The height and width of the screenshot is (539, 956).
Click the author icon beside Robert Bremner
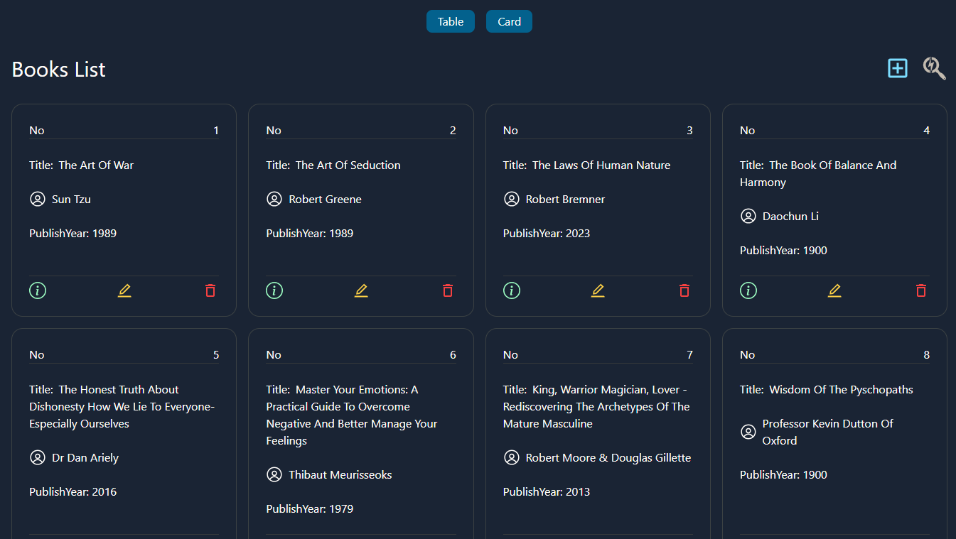511,199
